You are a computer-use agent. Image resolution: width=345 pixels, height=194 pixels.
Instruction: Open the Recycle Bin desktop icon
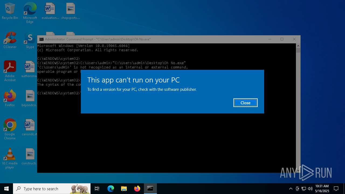coord(10,11)
